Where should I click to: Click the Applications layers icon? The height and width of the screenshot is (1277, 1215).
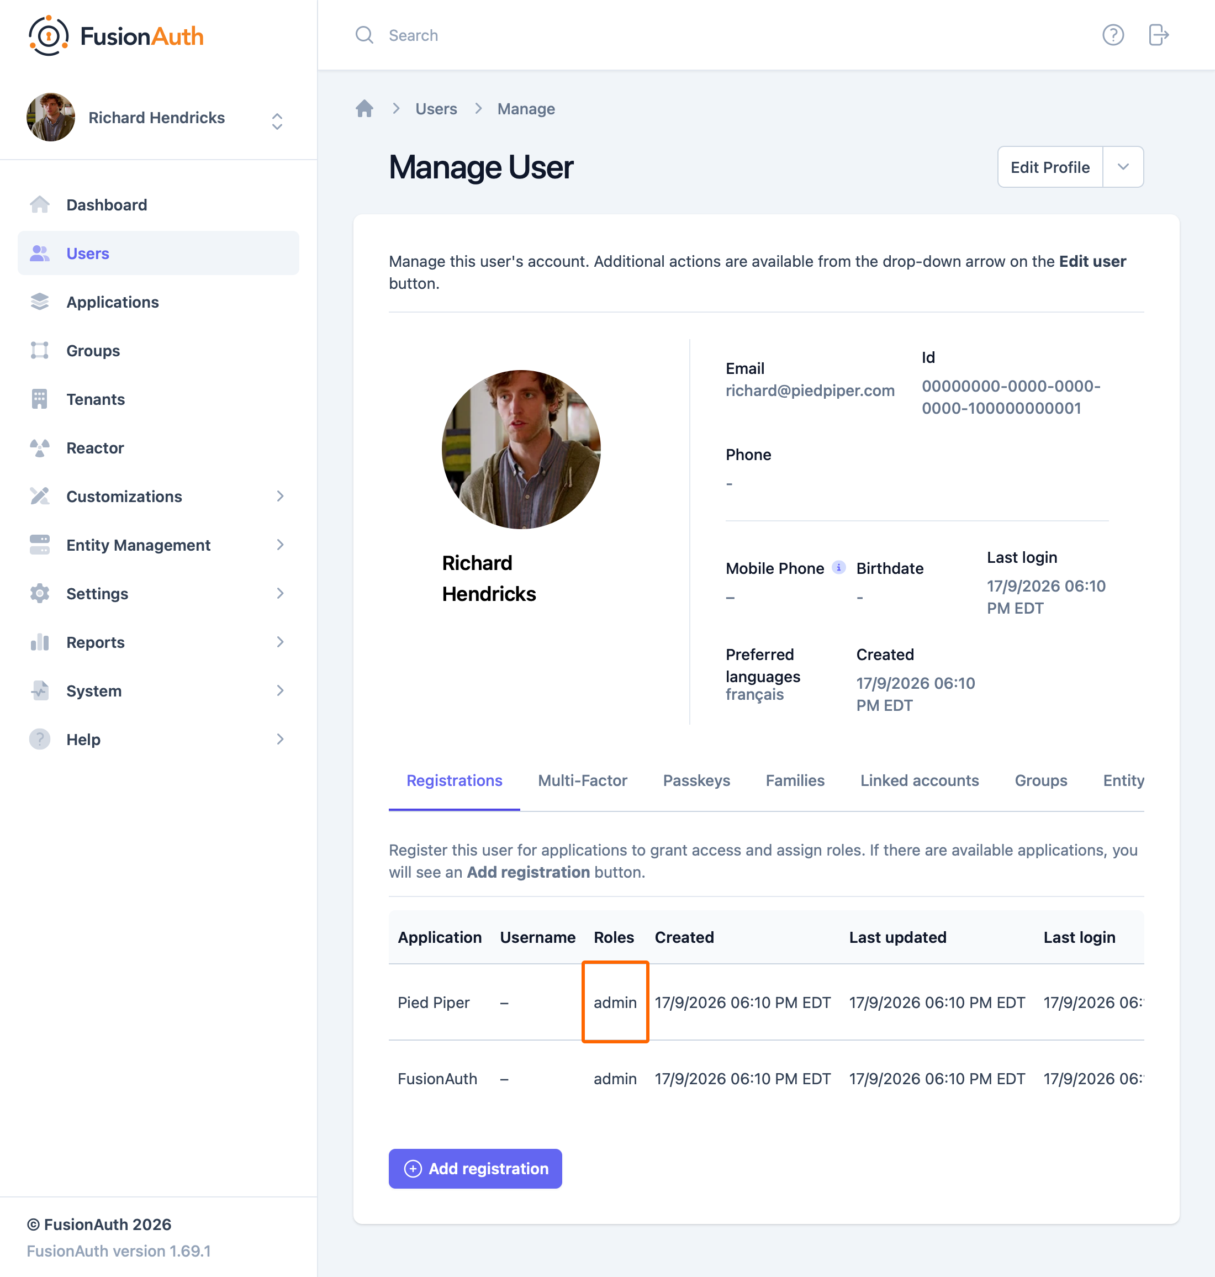(x=40, y=302)
